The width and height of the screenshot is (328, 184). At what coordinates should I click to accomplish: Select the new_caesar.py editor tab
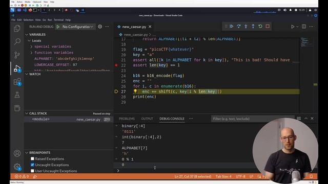(x=134, y=27)
